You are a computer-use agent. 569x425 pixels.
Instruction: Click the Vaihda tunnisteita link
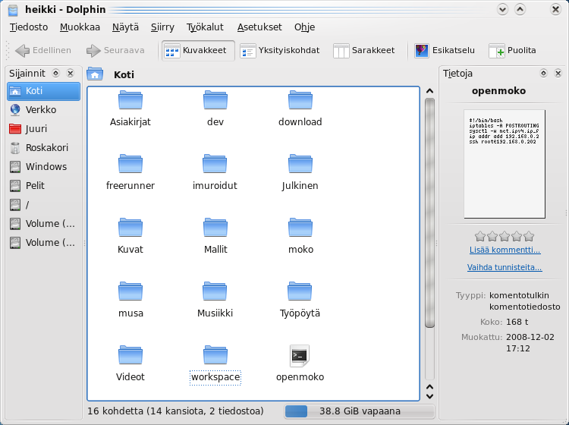click(504, 267)
